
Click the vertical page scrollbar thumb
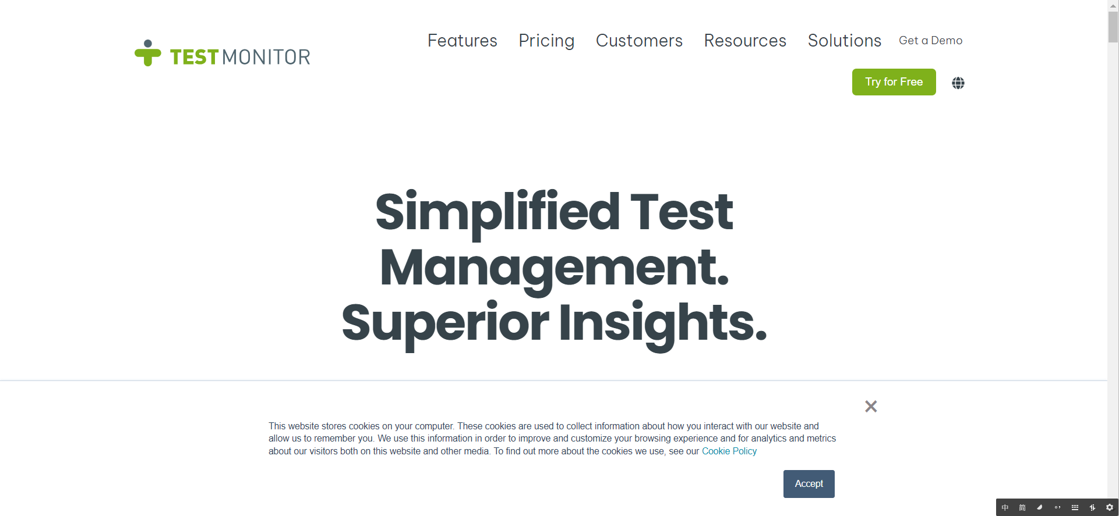[x=1113, y=27]
